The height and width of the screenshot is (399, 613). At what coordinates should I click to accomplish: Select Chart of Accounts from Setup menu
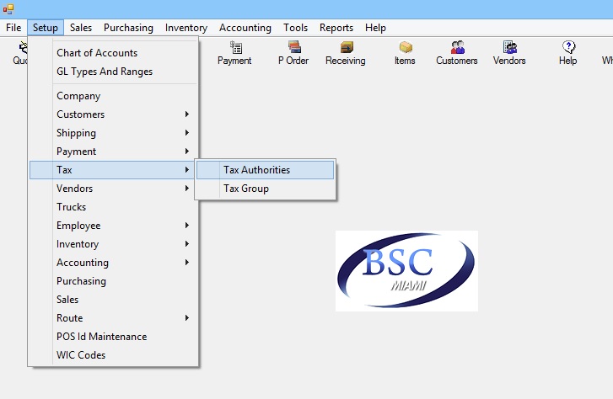[113, 53]
